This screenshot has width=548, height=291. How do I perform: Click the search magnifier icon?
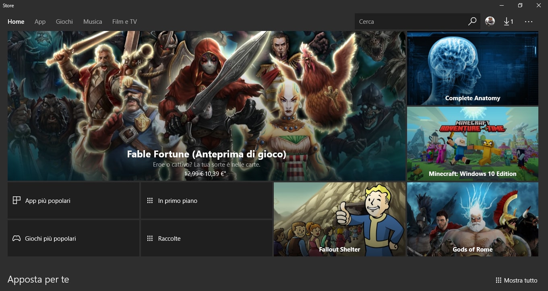point(472,21)
